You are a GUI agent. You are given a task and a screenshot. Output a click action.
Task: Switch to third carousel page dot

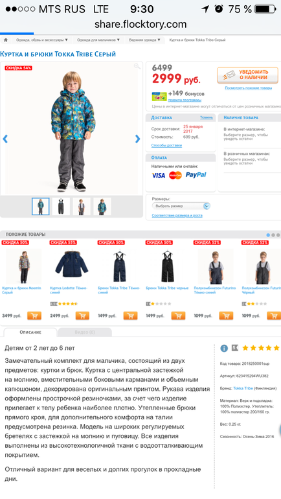point(278,235)
